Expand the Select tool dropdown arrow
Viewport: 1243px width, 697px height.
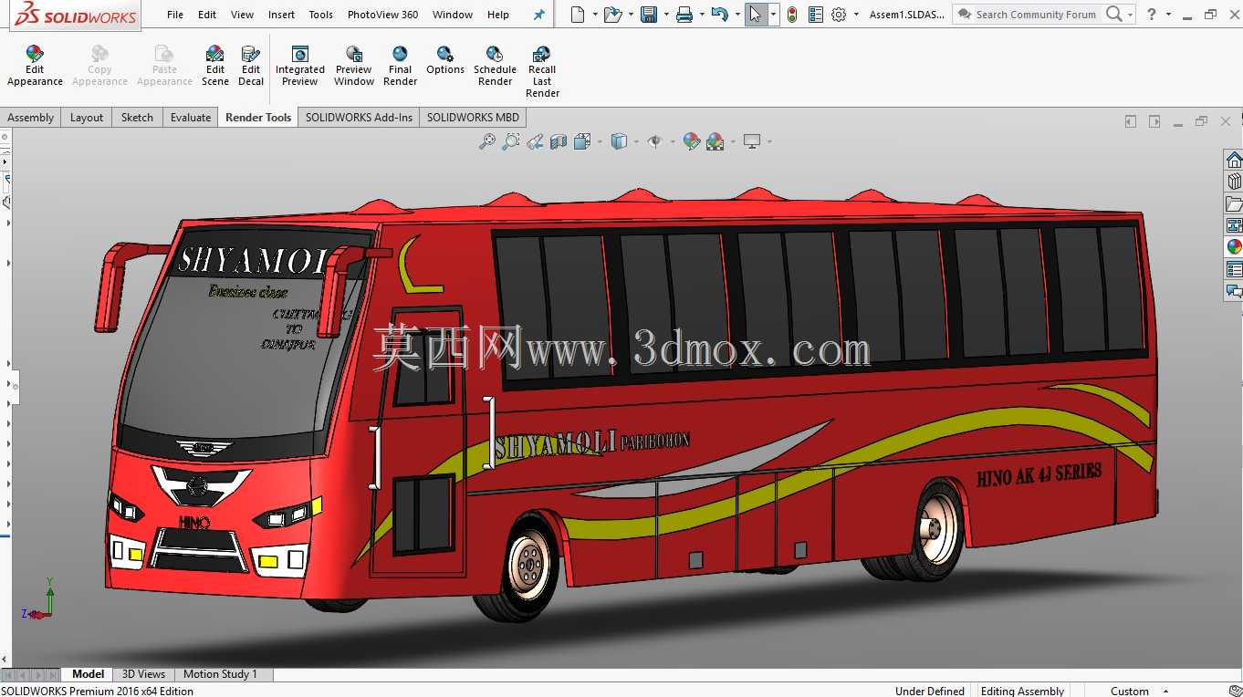click(x=774, y=15)
